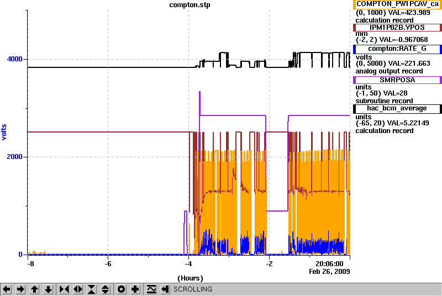Viewport: 442px width, 296px height.
Task: Click the VAL=-0.967068 readout
Action: [x=404, y=40]
